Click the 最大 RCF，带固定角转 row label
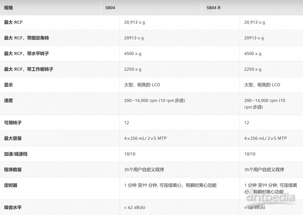Screen dimensions: 303x215 click(x=26, y=38)
